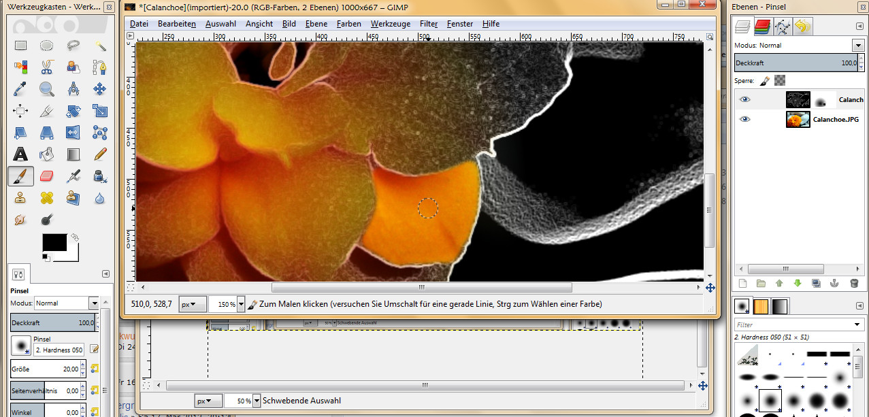Viewport: 869px width, 417px height.
Task: Activate the Bucket Fill tool
Action: pos(47,154)
